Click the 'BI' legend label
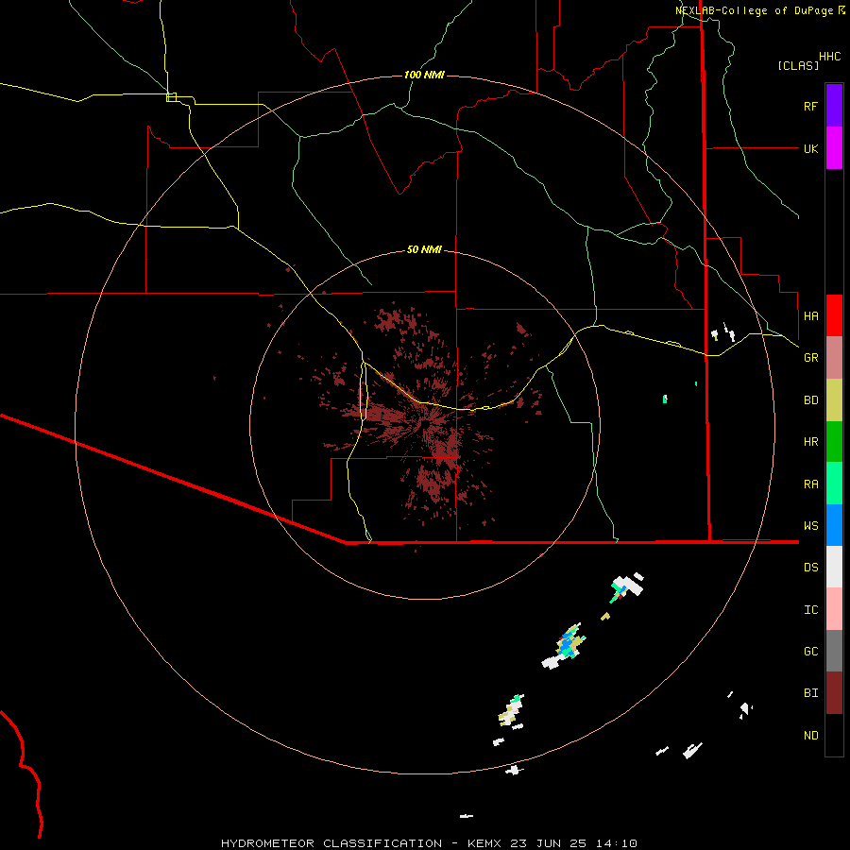The width and height of the screenshot is (850, 850). point(810,693)
